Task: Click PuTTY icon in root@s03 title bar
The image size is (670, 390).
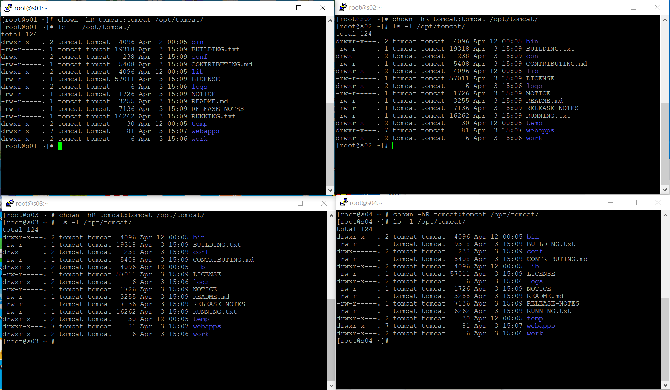Action: [10, 203]
